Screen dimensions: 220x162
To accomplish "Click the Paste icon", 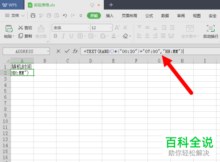I will coord(9,28).
